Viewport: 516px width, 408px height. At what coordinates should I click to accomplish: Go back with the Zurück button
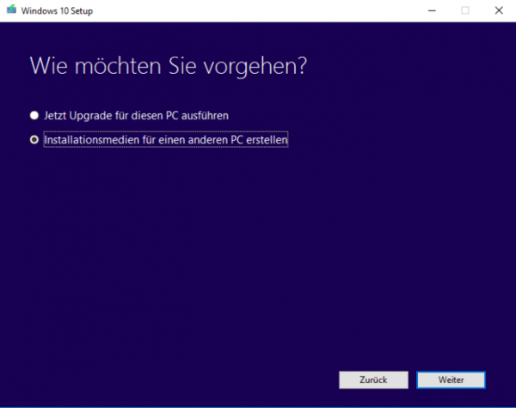point(373,380)
